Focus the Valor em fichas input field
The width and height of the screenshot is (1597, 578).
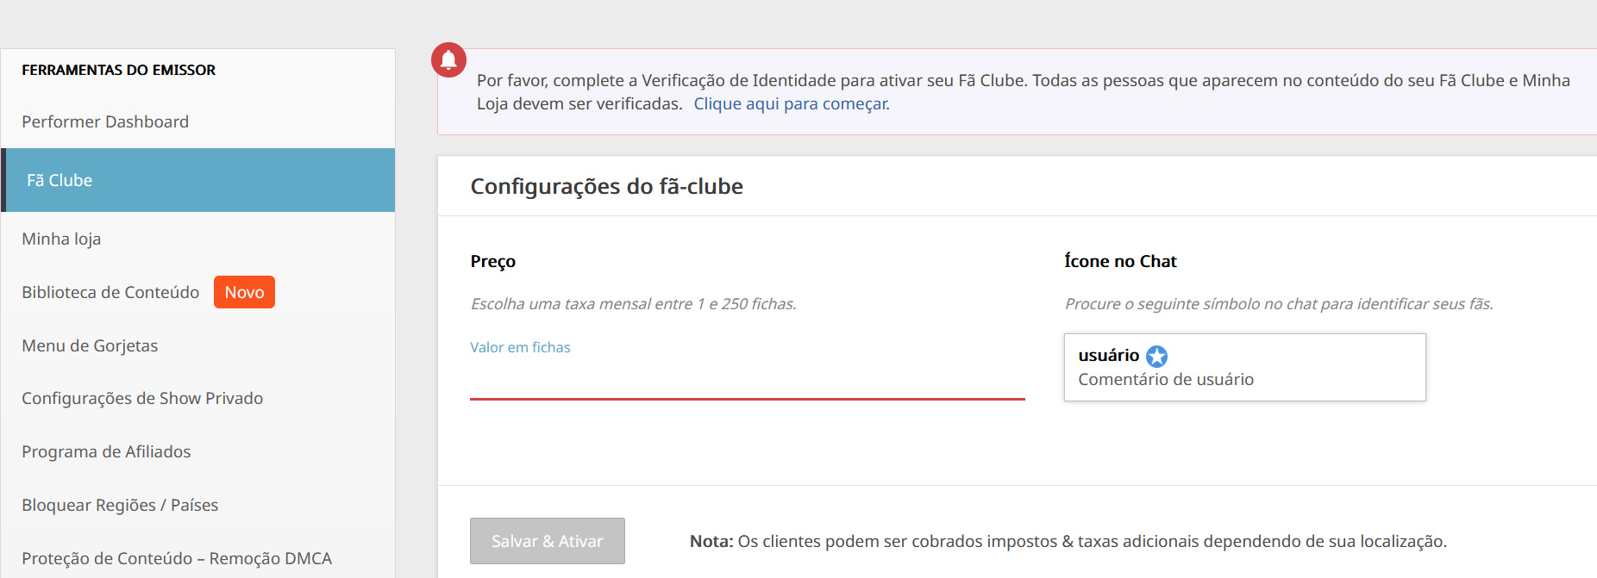[747, 380]
